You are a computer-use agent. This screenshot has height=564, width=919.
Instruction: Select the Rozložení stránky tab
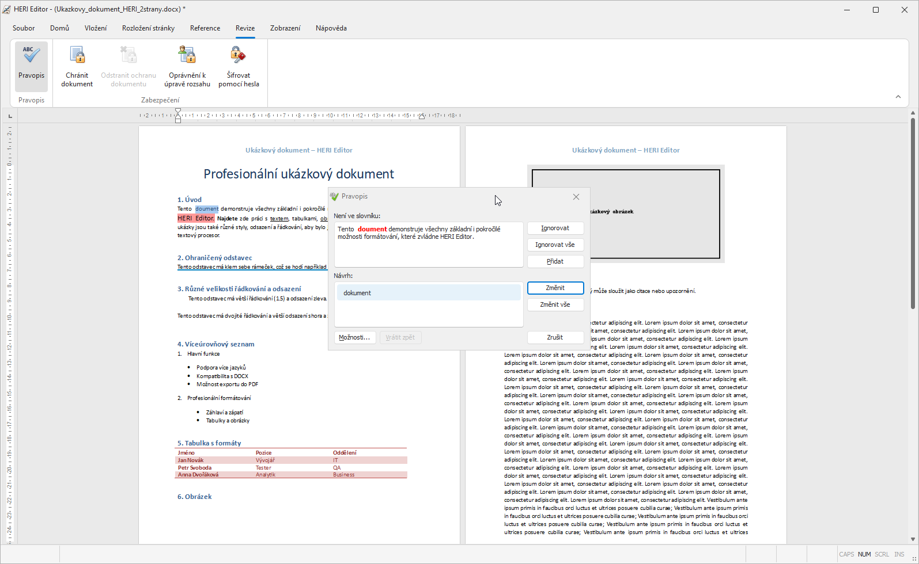coord(148,28)
